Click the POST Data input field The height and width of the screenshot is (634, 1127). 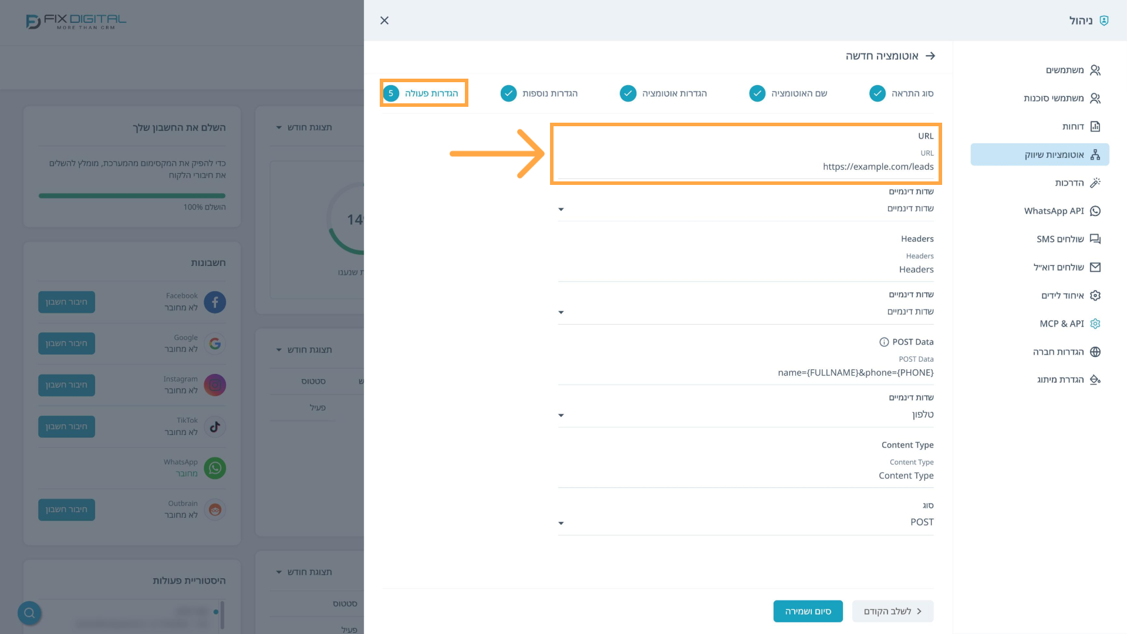pyautogui.click(x=746, y=373)
